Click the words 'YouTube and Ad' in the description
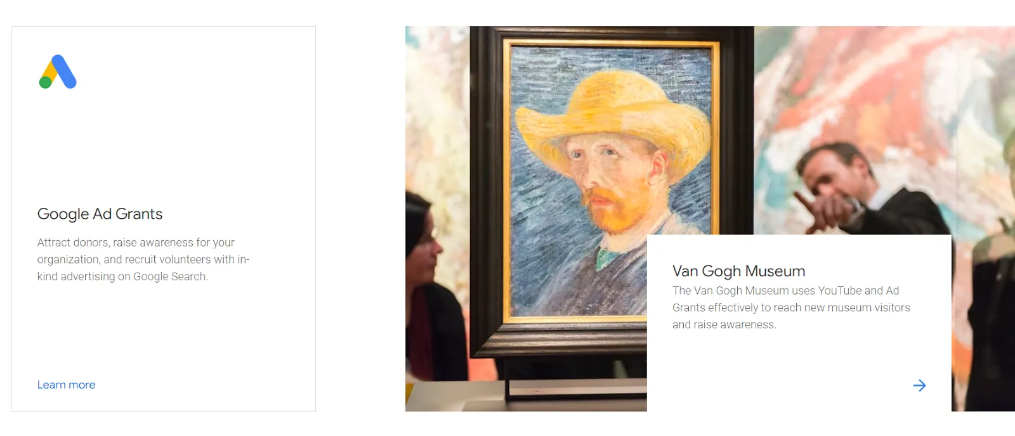Viewport: 1015px width, 436px height. coord(858,290)
